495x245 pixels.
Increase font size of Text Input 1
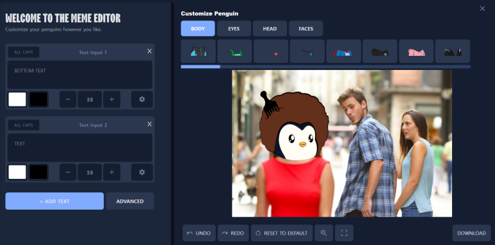[x=112, y=99]
